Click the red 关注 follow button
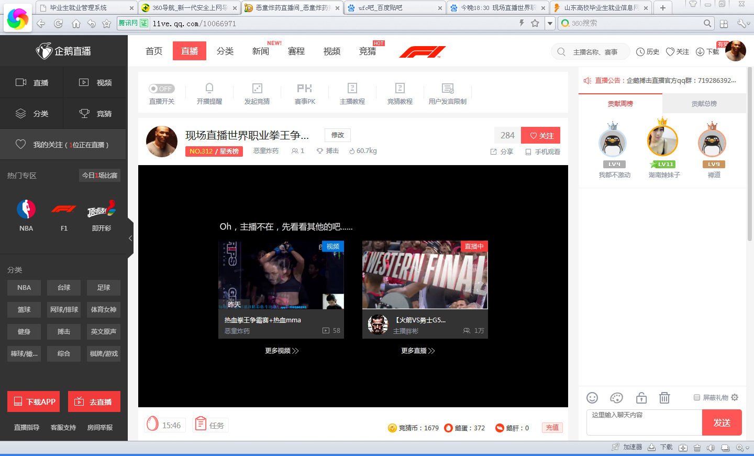 [540, 135]
